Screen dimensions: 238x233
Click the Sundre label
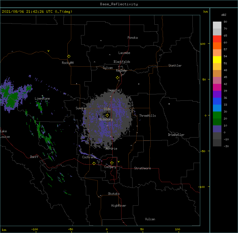81,108
